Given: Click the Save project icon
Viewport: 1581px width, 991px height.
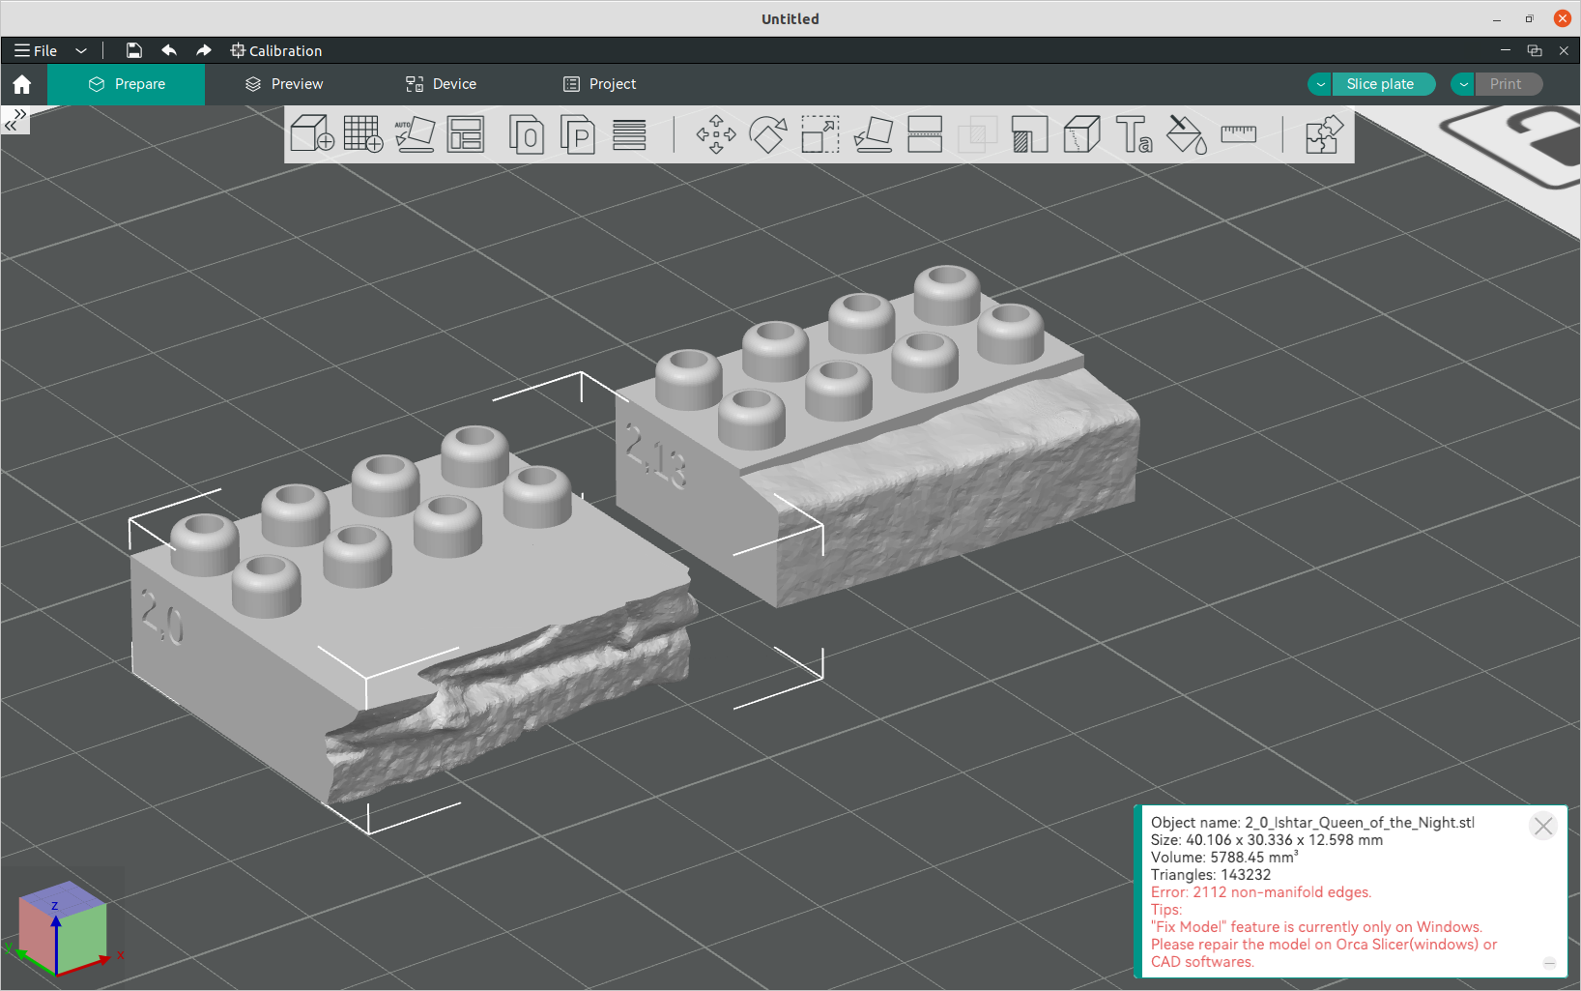Looking at the screenshot, I should coord(134,50).
